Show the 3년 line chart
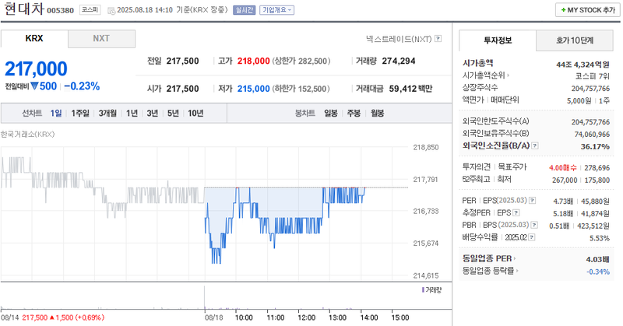Viewport: 623px width, 326px height. click(153, 113)
